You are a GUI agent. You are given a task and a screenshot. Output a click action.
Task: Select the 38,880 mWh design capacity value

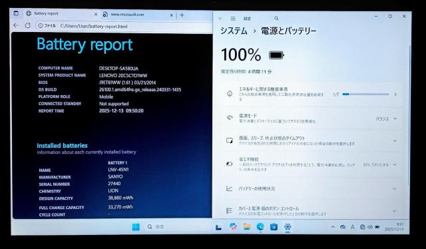[x=120, y=198]
